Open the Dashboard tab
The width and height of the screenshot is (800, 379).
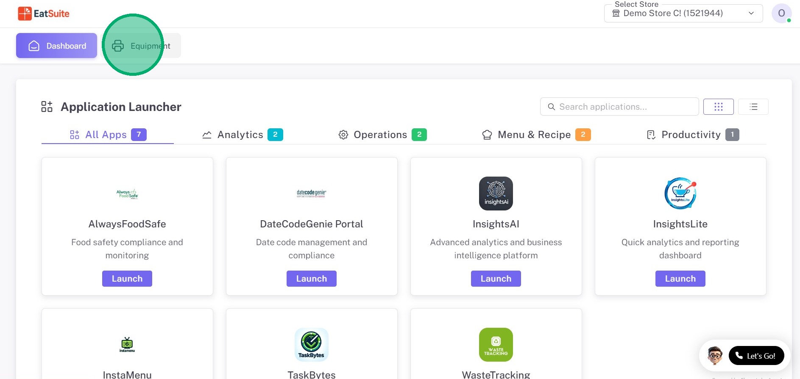click(57, 46)
